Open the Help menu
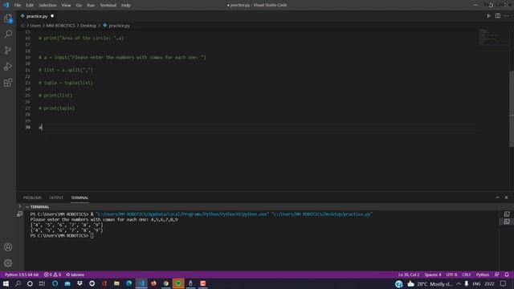 (126, 6)
